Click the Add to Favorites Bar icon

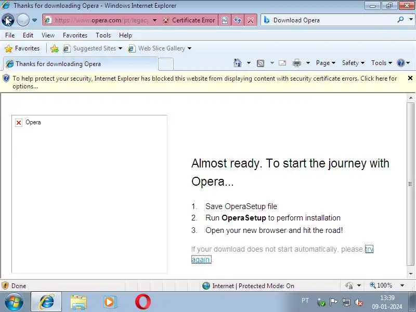[x=55, y=48]
